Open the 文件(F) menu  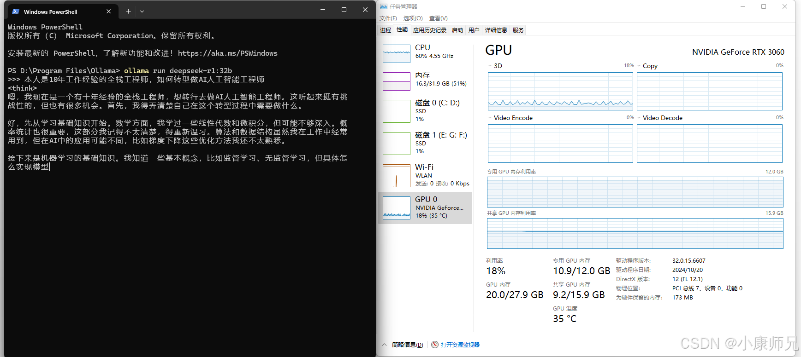[x=388, y=18]
